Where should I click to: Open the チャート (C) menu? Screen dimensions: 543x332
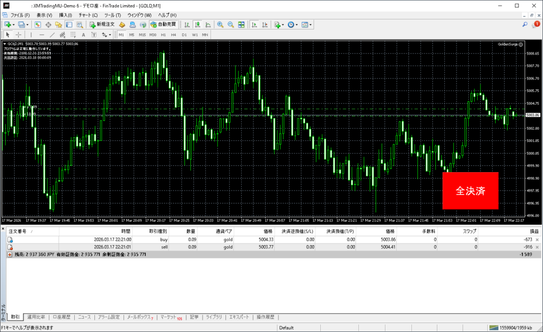(x=88, y=15)
